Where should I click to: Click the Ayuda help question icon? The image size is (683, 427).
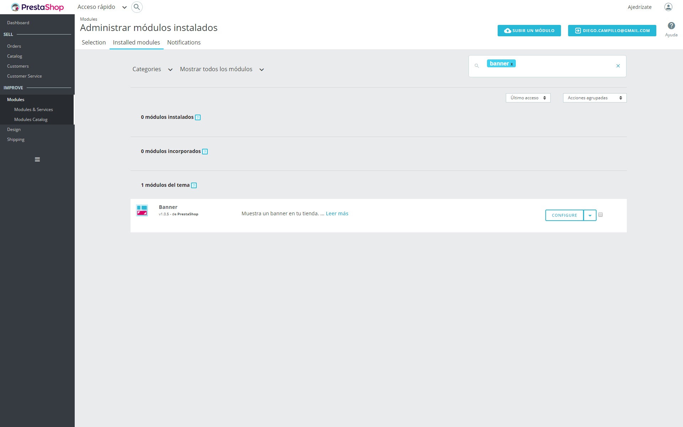click(671, 26)
